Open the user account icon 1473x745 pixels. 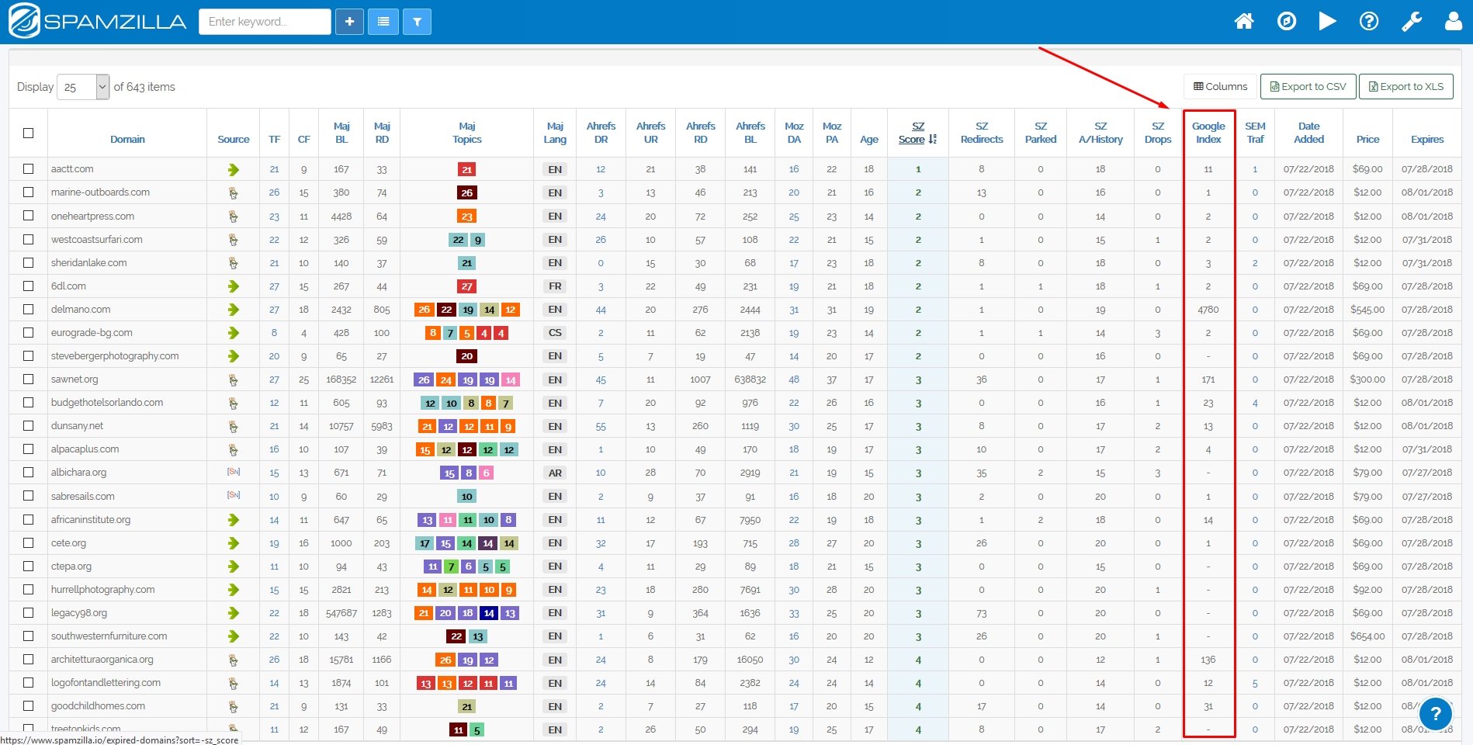click(1454, 21)
